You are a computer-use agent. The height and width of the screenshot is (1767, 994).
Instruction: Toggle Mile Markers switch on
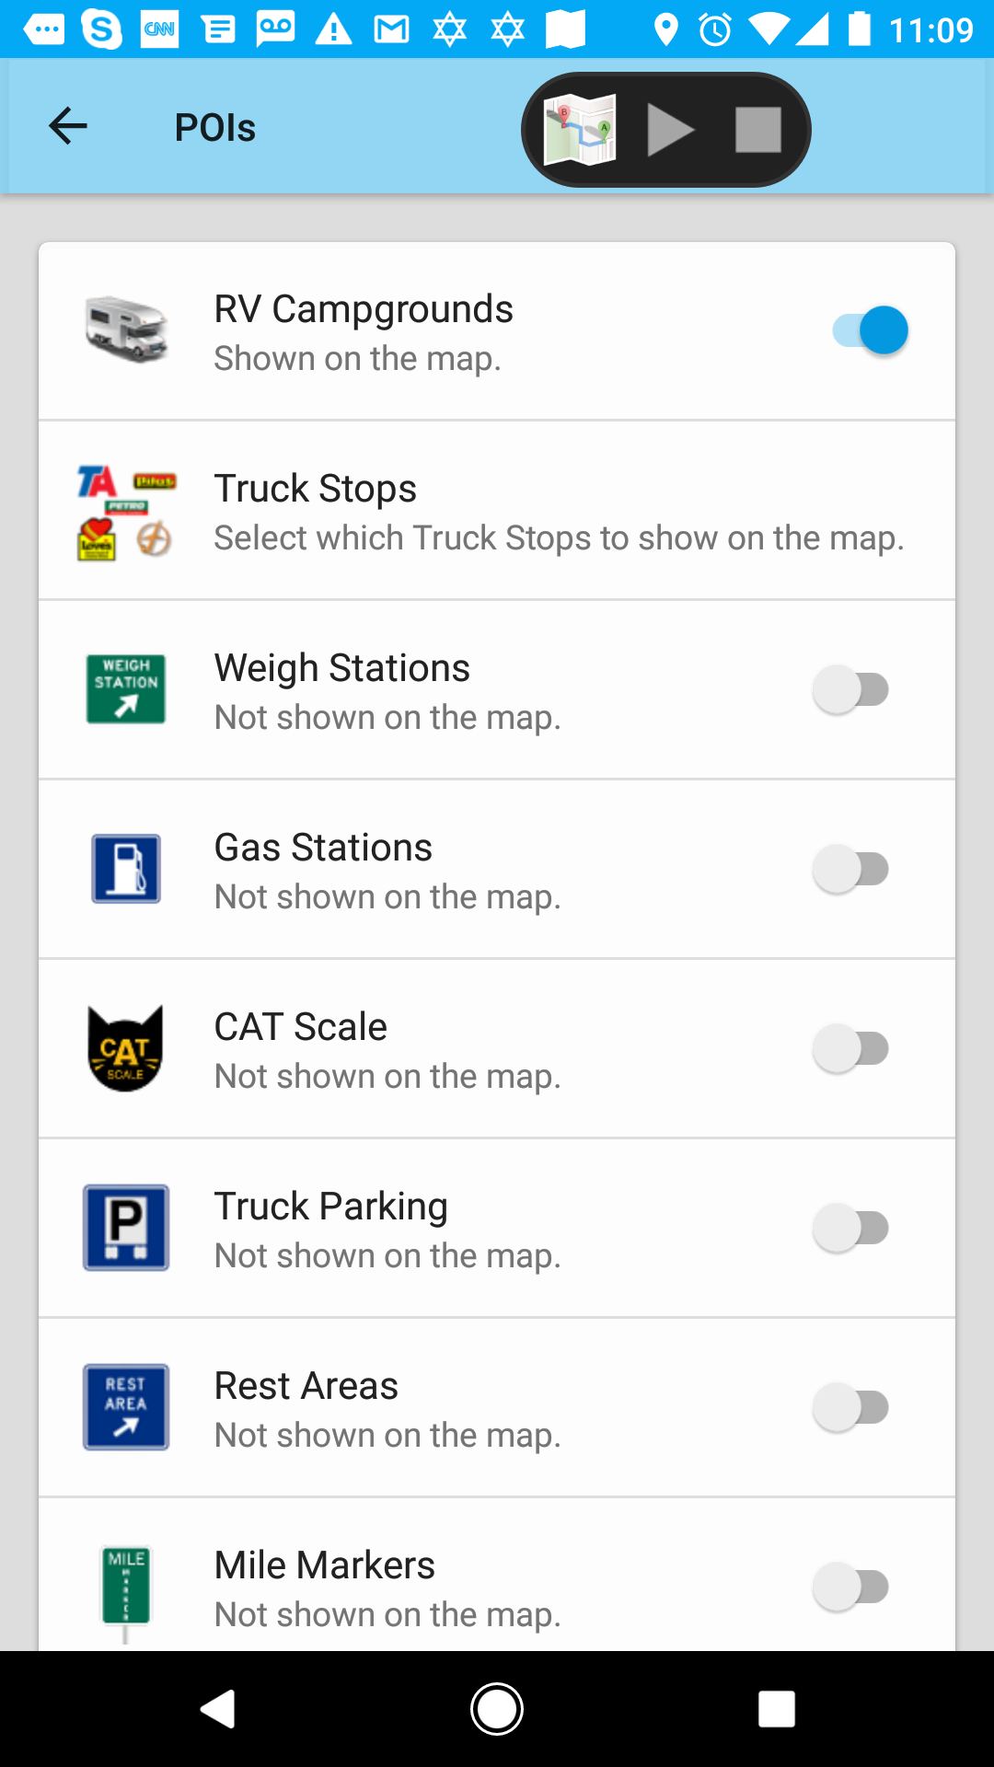pos(851,1587)
